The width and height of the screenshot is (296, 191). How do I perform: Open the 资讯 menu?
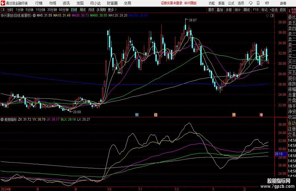click(66, 3)
